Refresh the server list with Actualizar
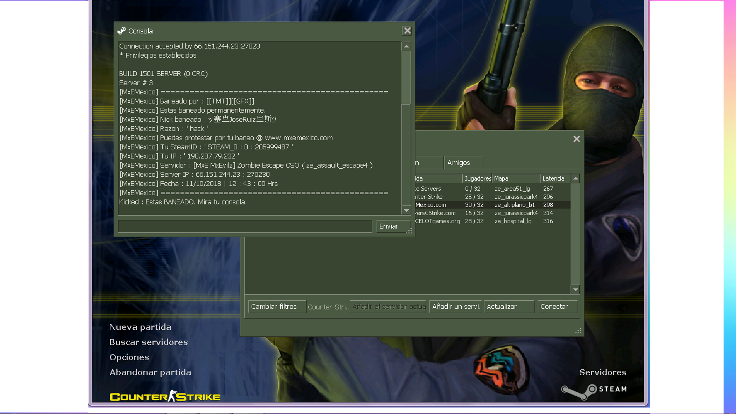This screenshot has width=736, height=414. (x=509, y=307)
